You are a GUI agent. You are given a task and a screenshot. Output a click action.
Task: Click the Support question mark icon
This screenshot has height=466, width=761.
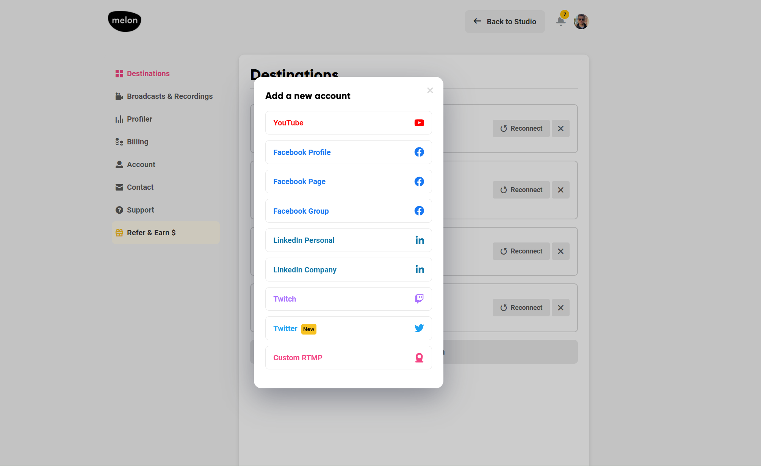pyautogui.click(x=119, y=210)
